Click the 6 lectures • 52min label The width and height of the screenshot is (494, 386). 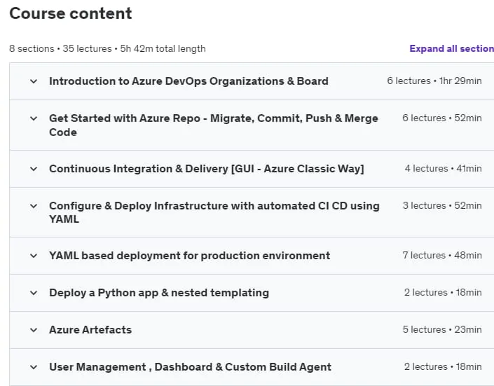442,118
